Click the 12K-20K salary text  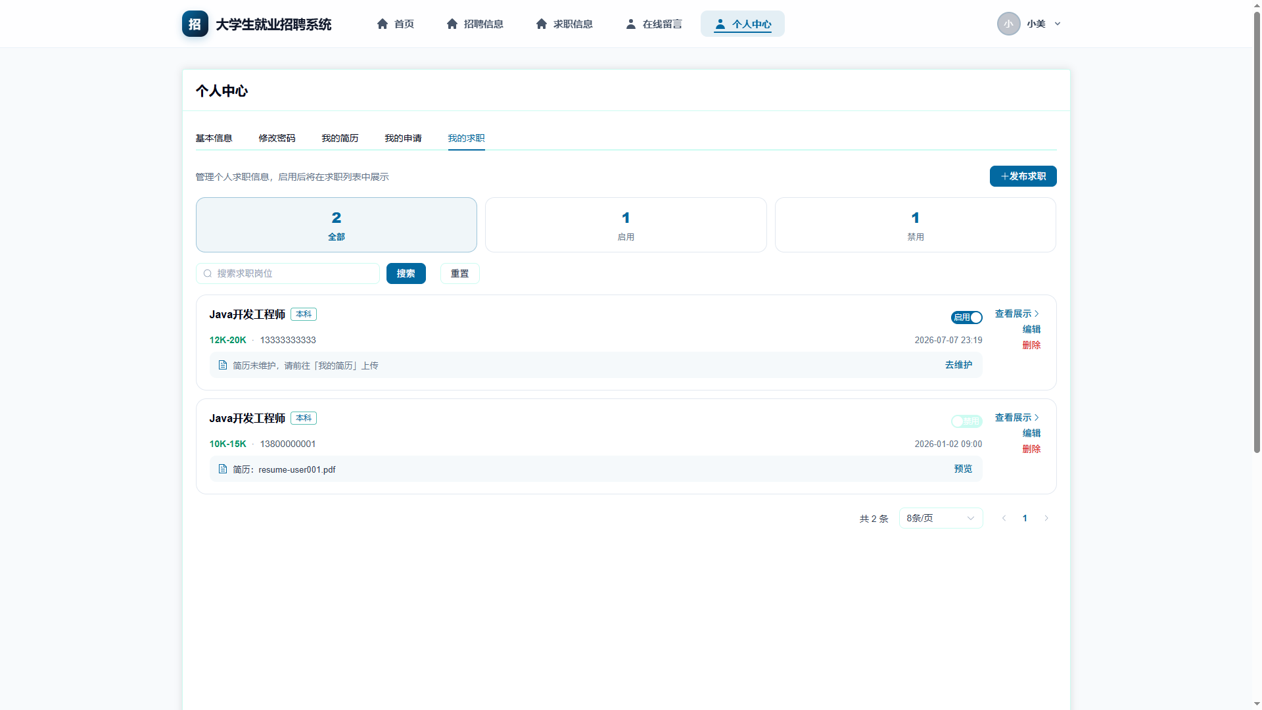[x=228, y=340]
